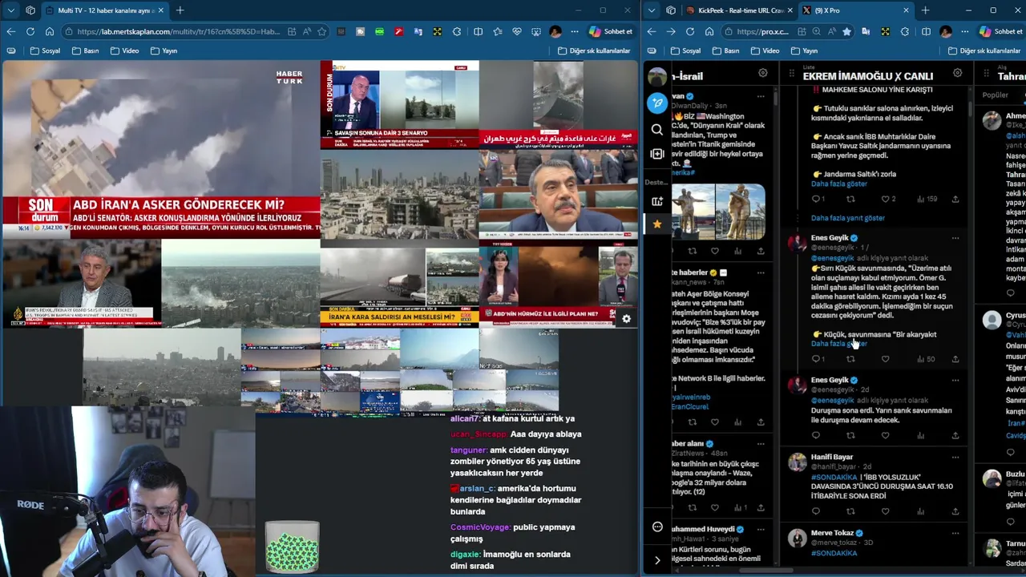Click 'Daha fazla yanıt göster' link
Viewport: 1026px width, 577px height.
[847, 218]
